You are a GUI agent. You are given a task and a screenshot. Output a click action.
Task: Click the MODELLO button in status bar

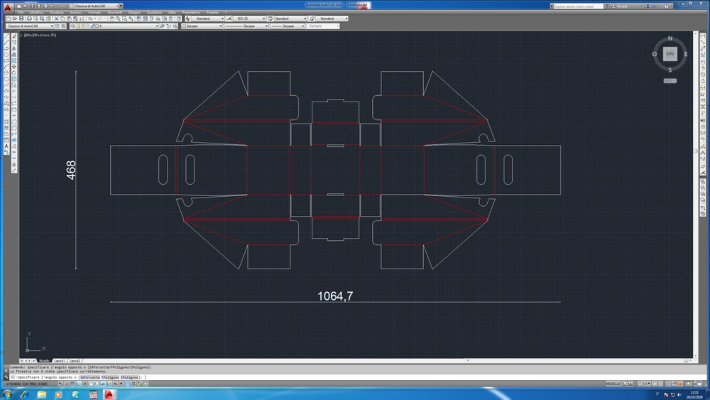[x=613, y=384]
